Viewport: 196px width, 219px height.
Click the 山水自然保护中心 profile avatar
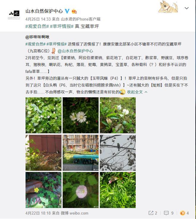[x=14, y=14]
